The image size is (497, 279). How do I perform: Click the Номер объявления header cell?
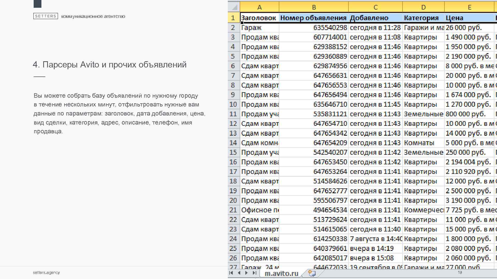click(313, 18)
